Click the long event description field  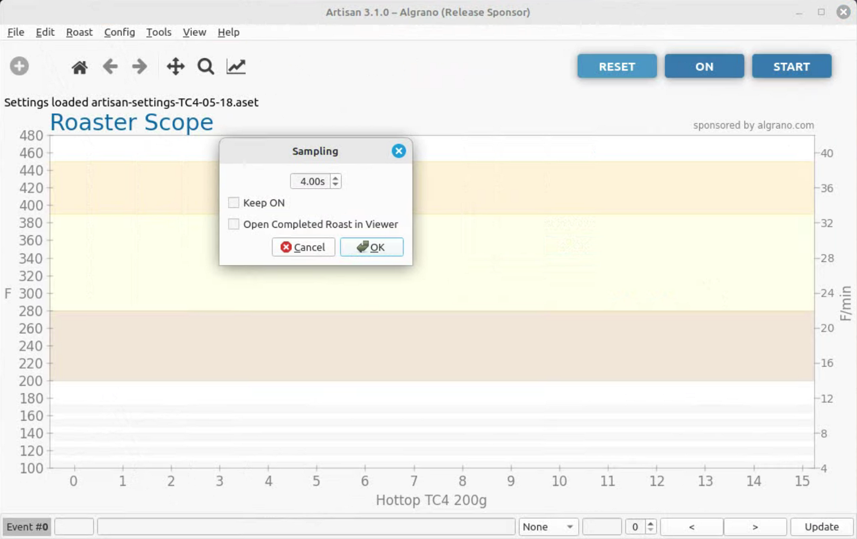pyautogui.click(x=306, y=527)
